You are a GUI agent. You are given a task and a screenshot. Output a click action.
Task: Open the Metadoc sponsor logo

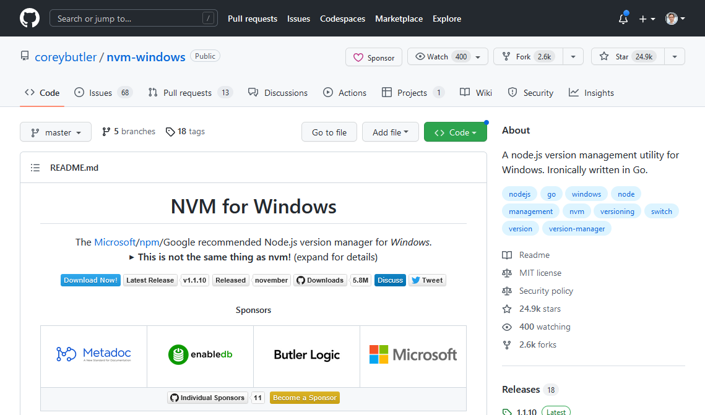tap(94, 354)
